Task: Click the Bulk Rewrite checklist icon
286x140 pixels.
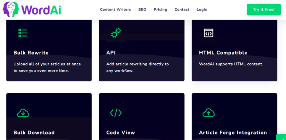Action: point(23,33)
